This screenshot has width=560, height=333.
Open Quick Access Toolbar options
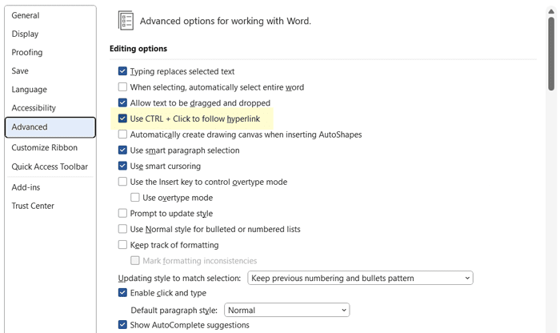[x=50, y=167]
